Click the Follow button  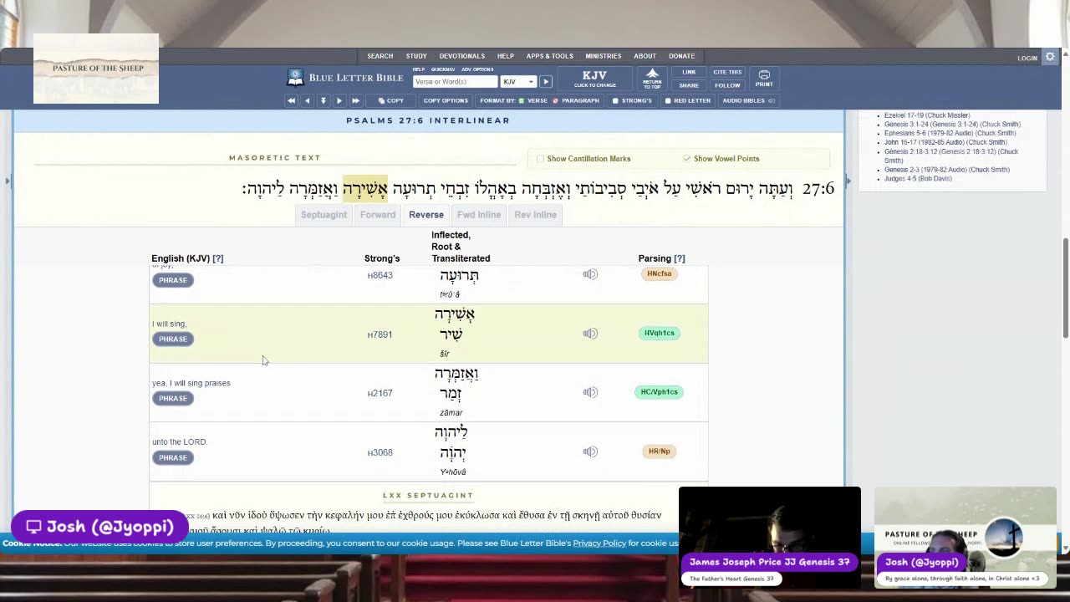[727, 85]
